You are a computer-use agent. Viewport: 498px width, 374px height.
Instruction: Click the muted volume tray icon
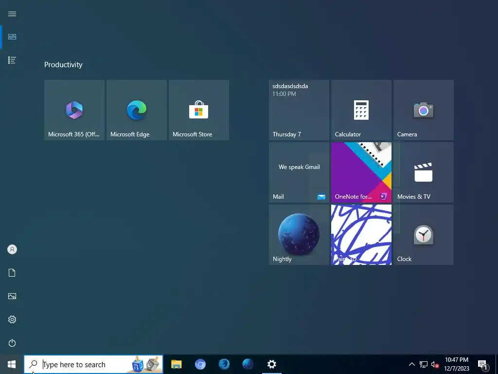pyautogui.click(x=435, y=364)
